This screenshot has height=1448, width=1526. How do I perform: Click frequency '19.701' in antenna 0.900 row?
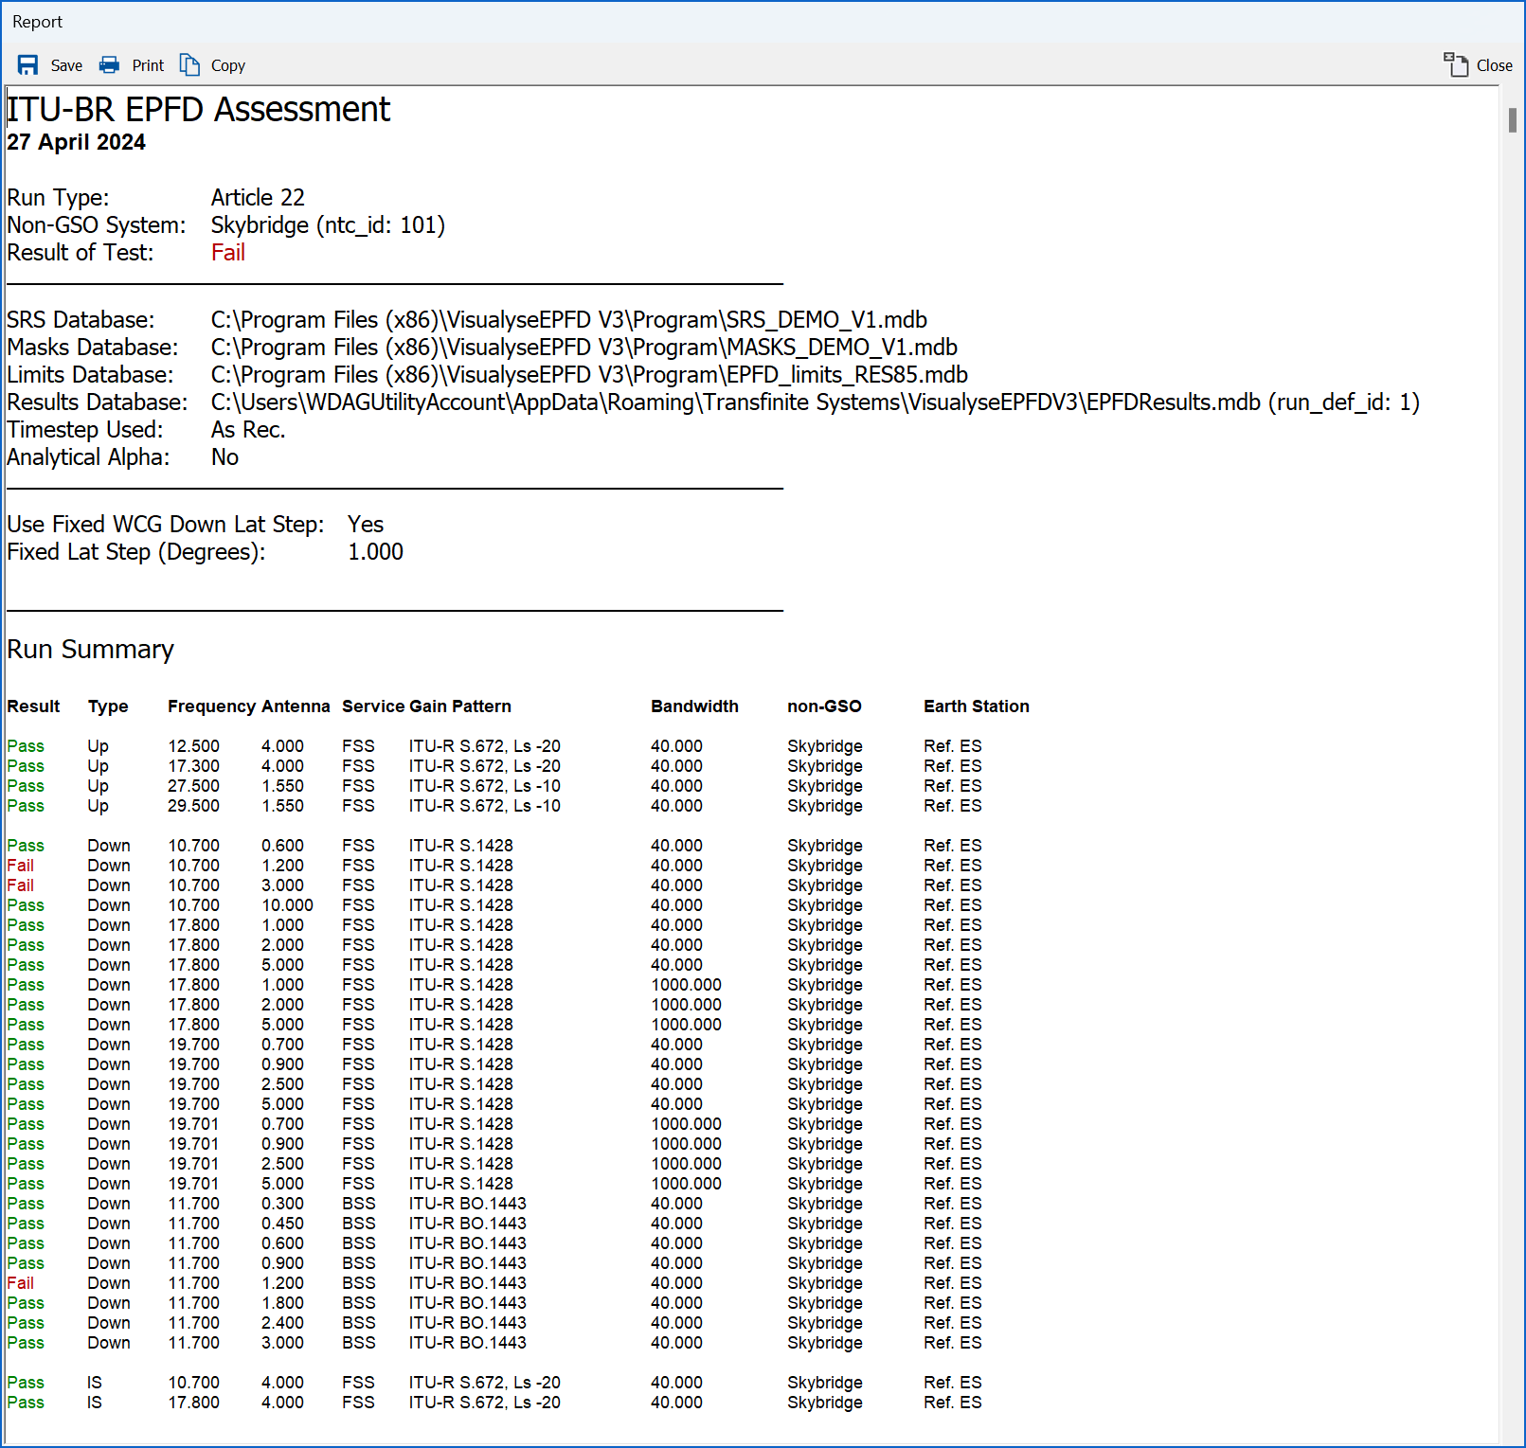tap(194, 1144)
